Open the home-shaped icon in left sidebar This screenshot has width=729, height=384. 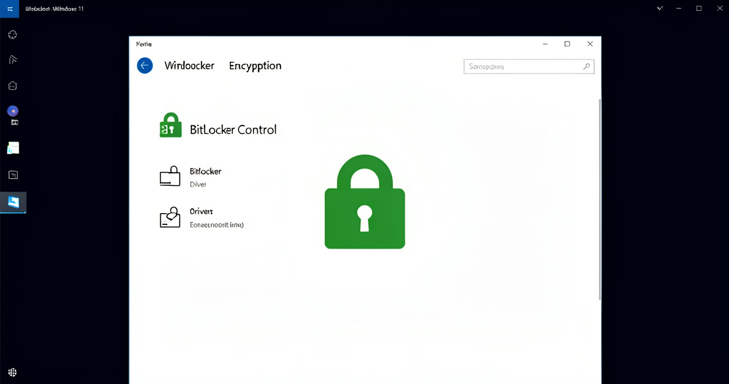point(13,86)
